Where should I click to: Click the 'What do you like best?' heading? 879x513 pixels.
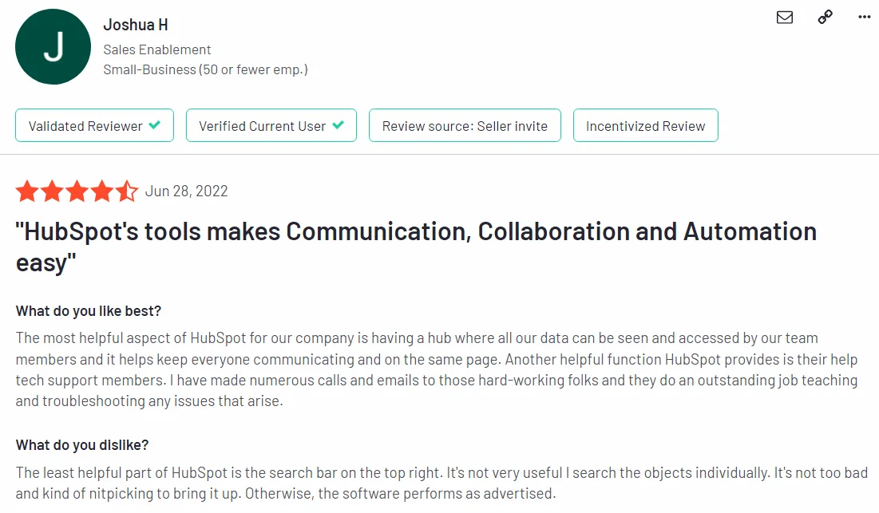pos(88,311)
